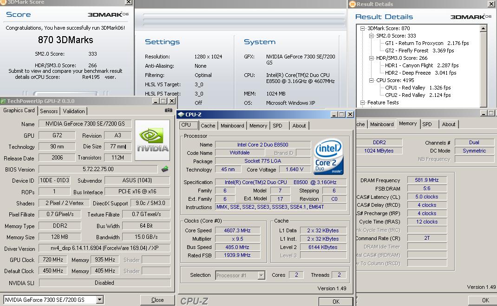Minimize the GPU-Z window
The height and width of the screenshot is (306, 497).
click(x=155, y=101)
